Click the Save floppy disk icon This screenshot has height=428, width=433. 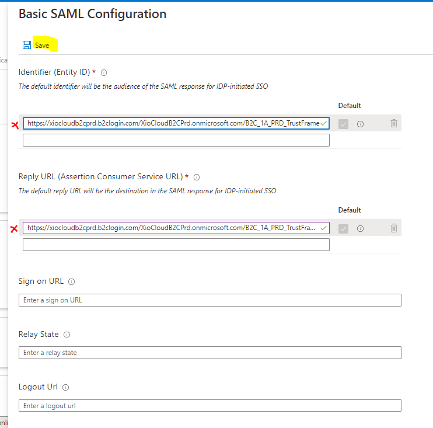coord(27,45)
